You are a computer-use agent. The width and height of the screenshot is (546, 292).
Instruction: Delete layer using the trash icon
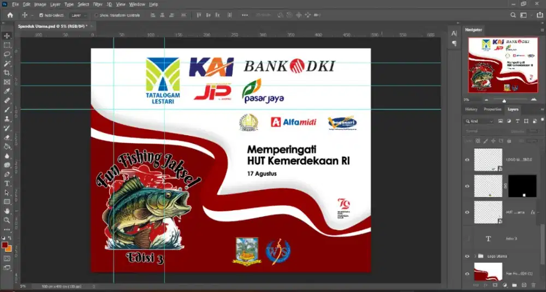(533, 285)
